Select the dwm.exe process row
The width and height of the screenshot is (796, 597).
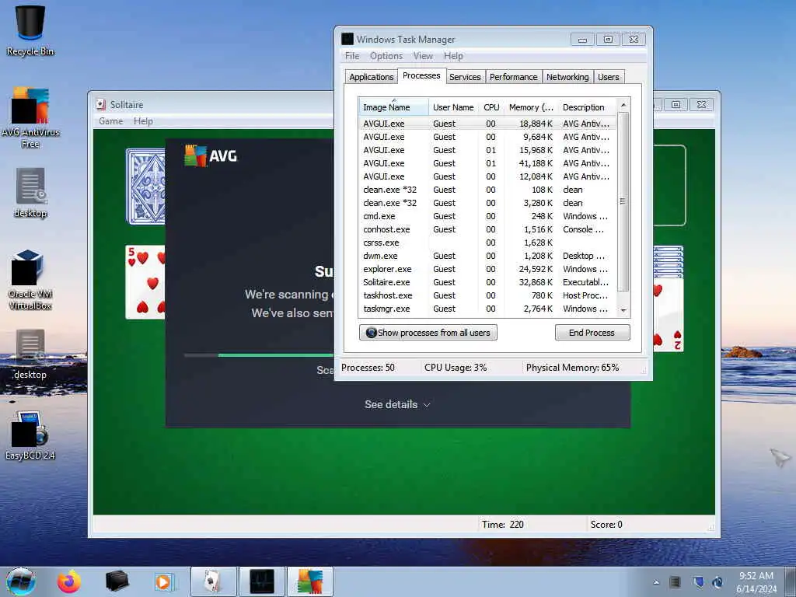tap(487, 256)
